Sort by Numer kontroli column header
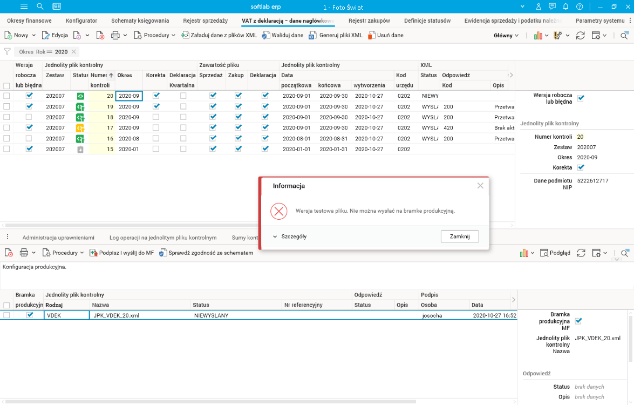 click(x=102, y=80)
